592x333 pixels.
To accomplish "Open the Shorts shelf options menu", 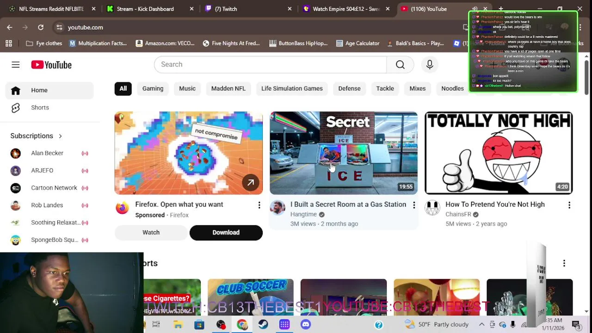I will point(564,263).
